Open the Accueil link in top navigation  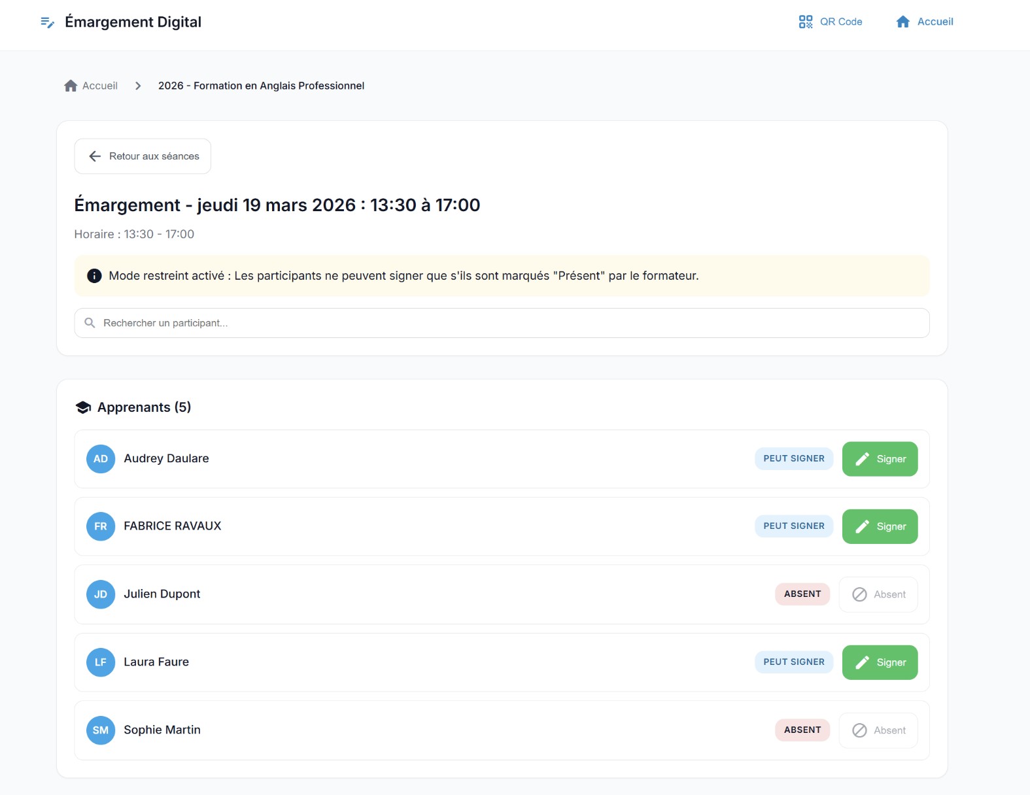click(925, 22)
